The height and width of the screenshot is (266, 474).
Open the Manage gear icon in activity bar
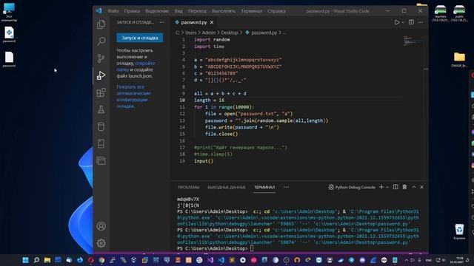click(x=101, y=243)
